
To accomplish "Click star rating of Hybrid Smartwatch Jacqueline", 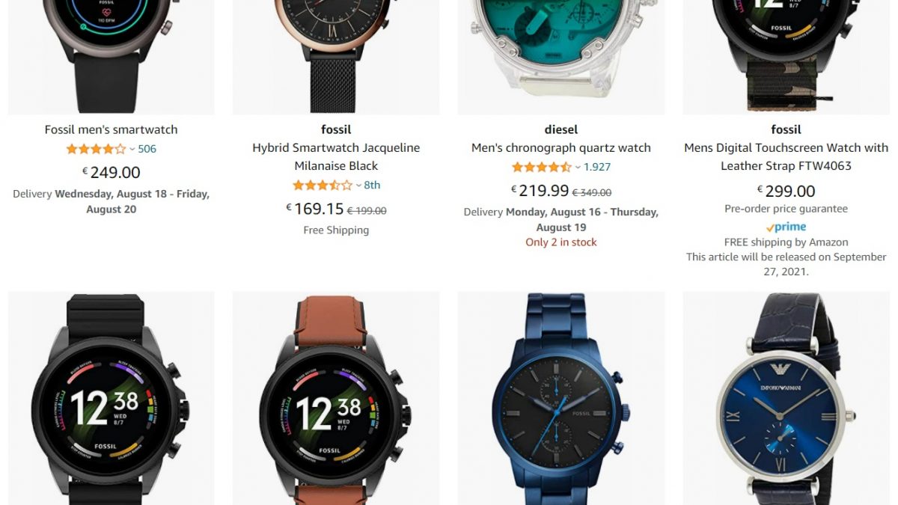I will coord(322,185).
